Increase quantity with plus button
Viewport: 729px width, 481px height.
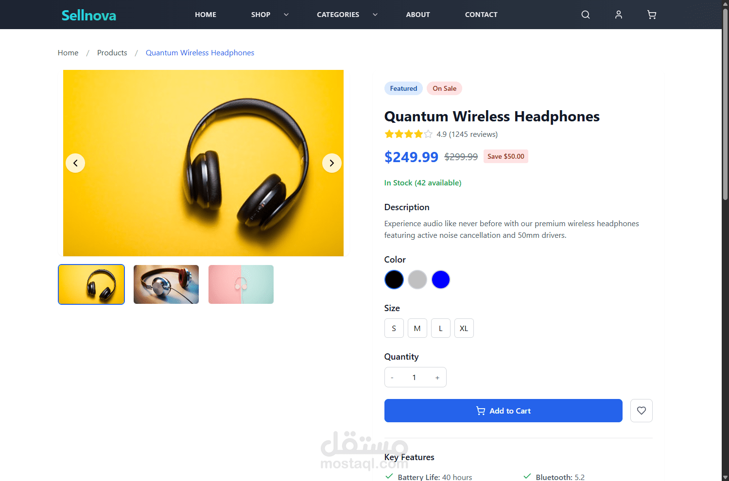point(437,378)
